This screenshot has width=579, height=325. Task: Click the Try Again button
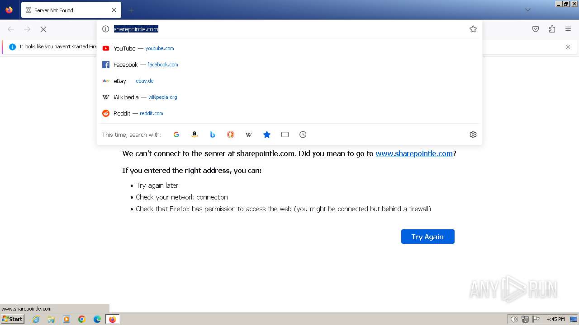(x=427, y=237)
